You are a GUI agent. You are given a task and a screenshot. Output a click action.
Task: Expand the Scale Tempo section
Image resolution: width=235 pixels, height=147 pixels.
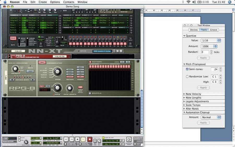tap(184, 105)
